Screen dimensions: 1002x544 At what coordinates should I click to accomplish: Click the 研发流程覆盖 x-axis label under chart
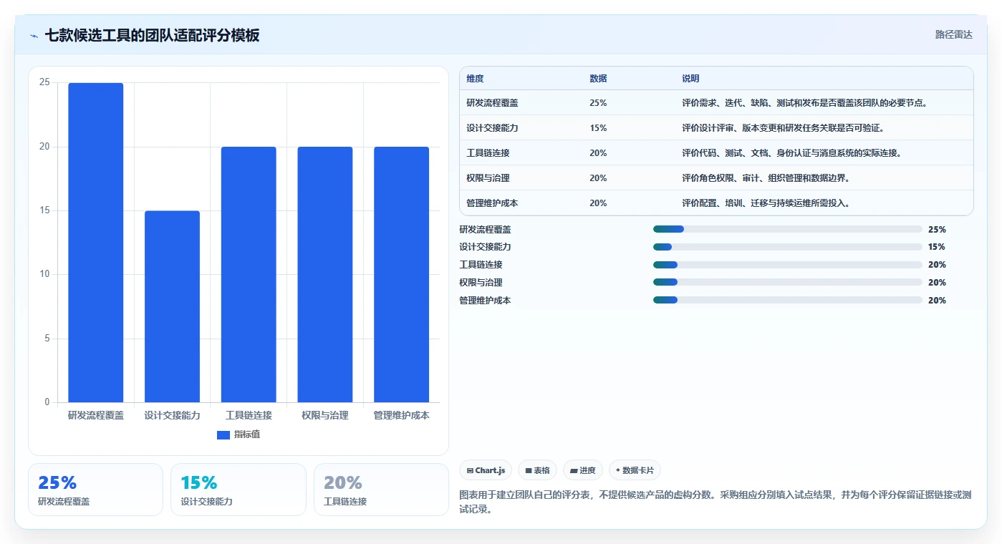pyautogui.click(x=96, y=415)
